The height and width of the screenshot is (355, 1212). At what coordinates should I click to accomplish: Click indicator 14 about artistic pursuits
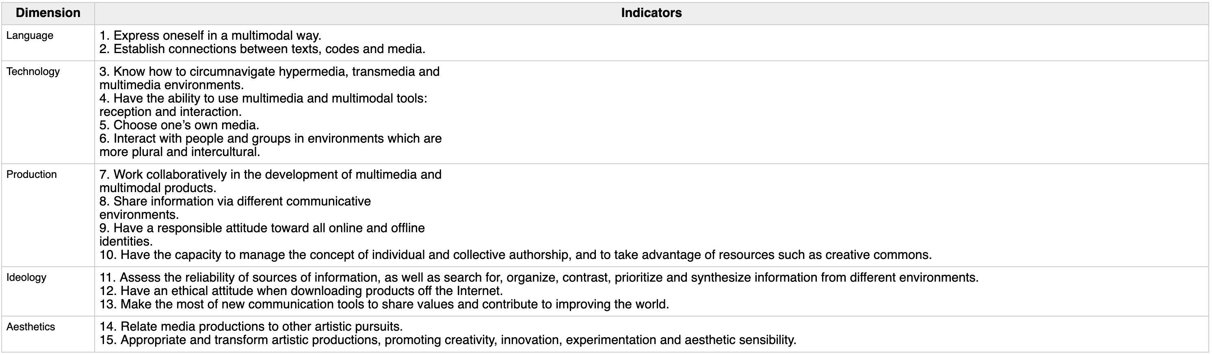click(251, 326)
